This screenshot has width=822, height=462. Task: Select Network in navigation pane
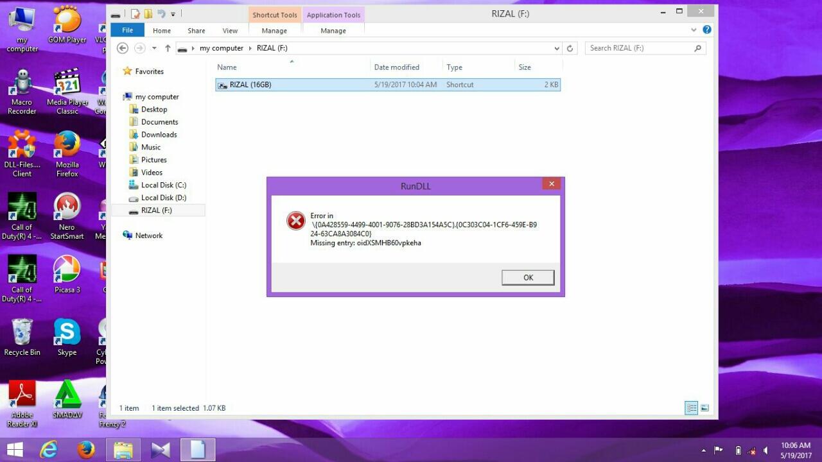pos(148,235)
